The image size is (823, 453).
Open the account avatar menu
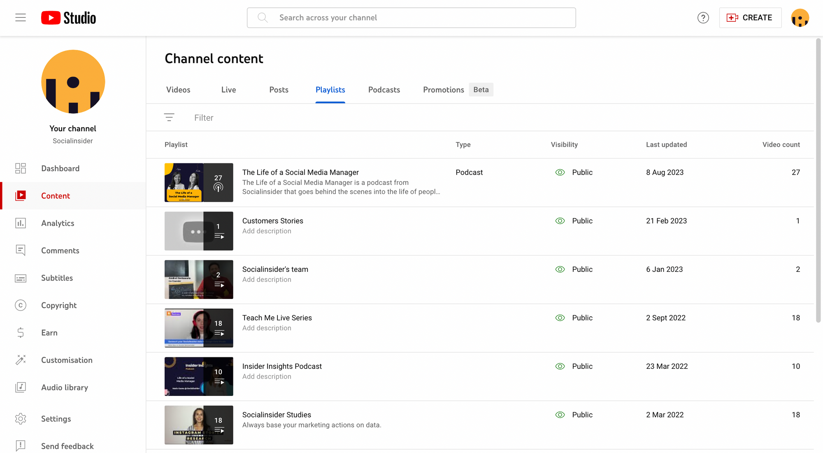click(x=800, y=18)
